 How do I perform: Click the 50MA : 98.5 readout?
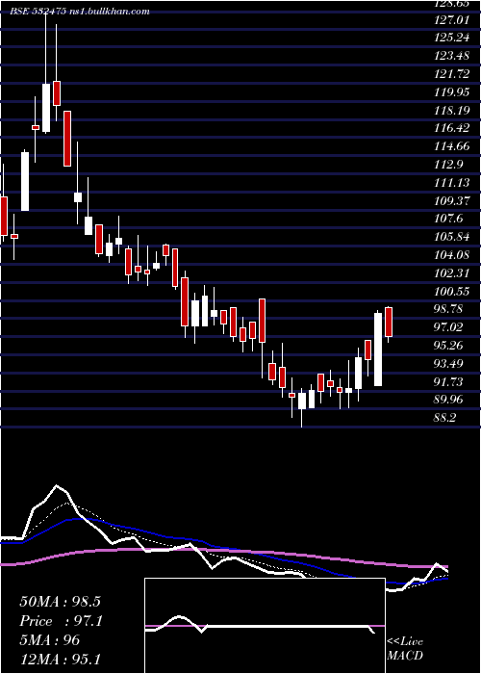(61, 602)
